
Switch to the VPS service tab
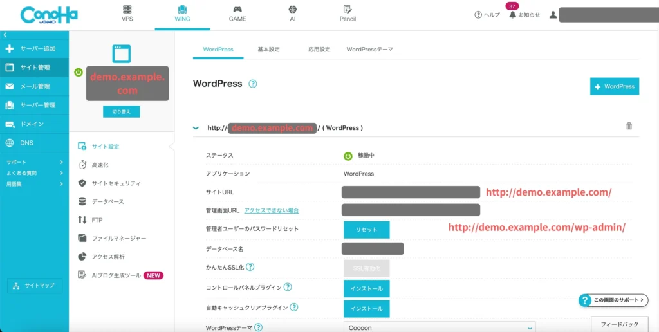click(x=127, y=14)
